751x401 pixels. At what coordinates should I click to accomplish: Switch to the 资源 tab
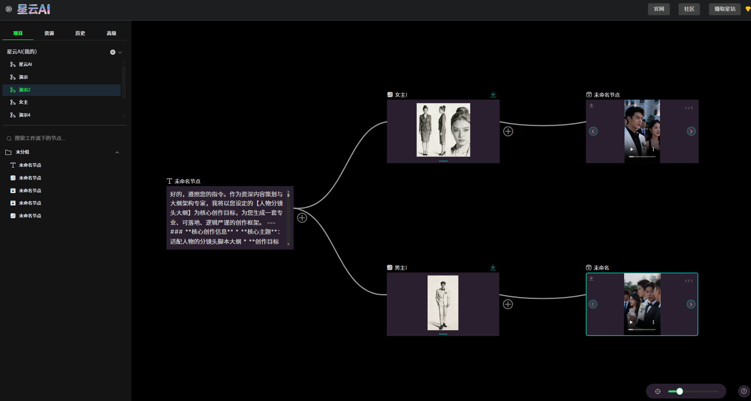(49, 33)
